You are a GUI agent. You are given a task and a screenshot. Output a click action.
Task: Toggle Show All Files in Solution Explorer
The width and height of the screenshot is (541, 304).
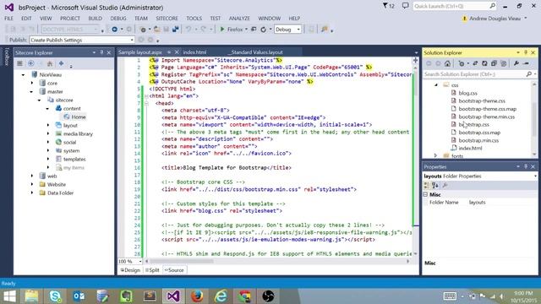click(x=504, y=63)
